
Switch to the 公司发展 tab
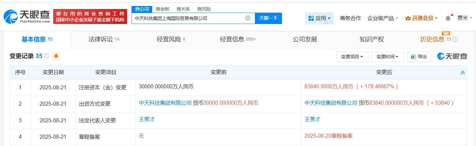305,39
